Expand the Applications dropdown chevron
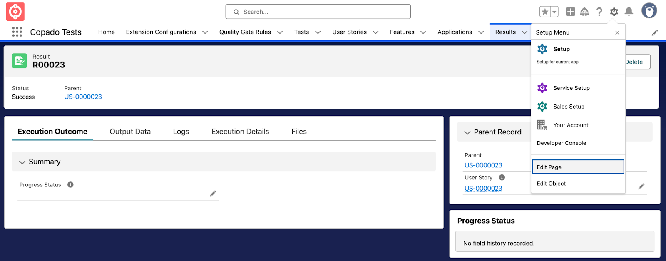Screen dimensions: 666x261 [x=481, y=32]
